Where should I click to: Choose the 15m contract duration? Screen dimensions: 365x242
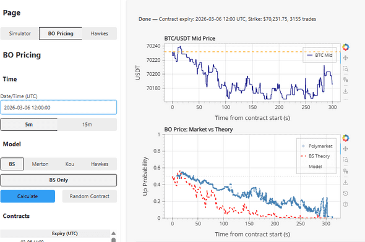(x=87, y=125)
